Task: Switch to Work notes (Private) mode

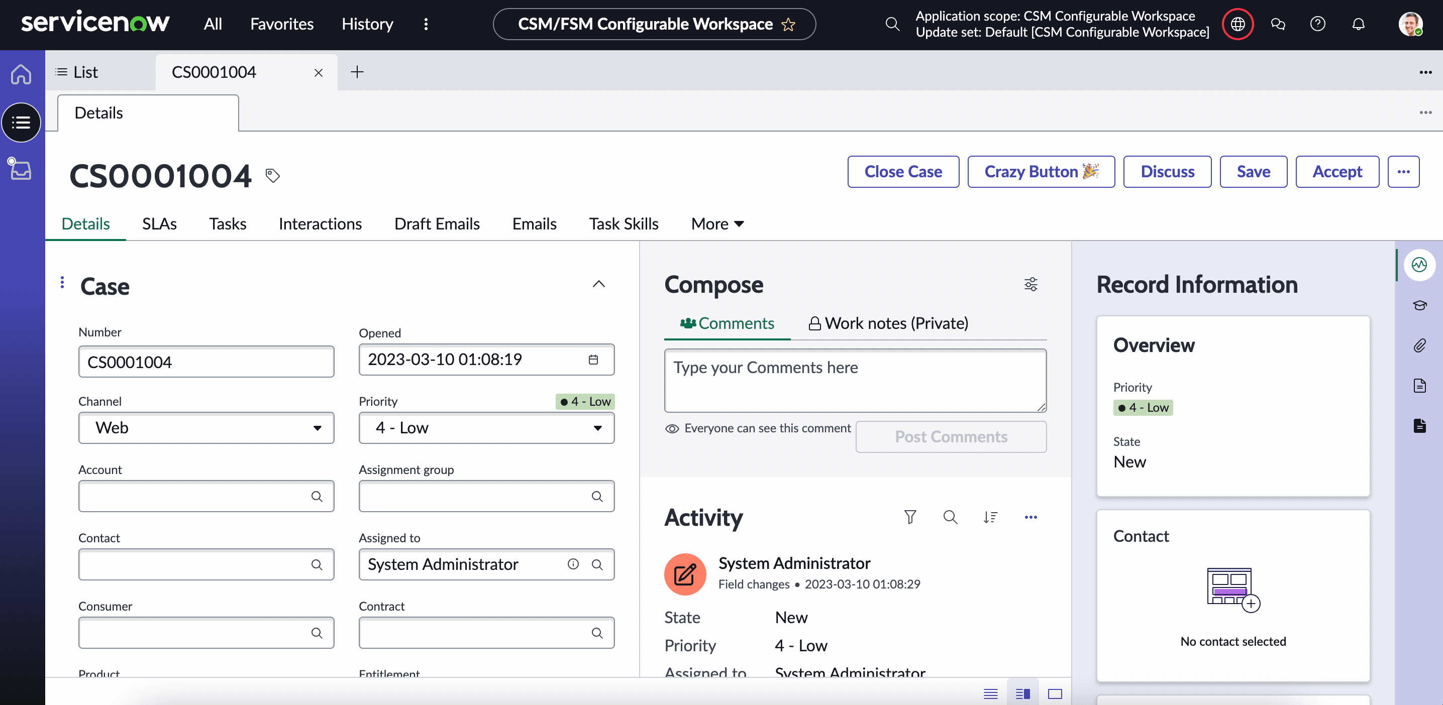Action: [x=888, y=323]
